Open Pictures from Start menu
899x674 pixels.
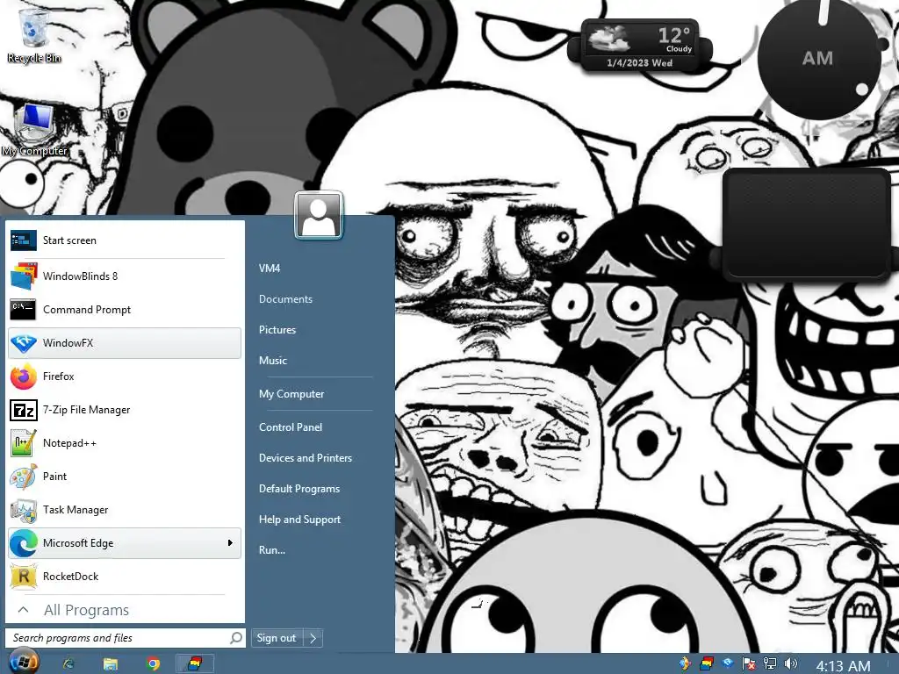click(x=277, y=330)
